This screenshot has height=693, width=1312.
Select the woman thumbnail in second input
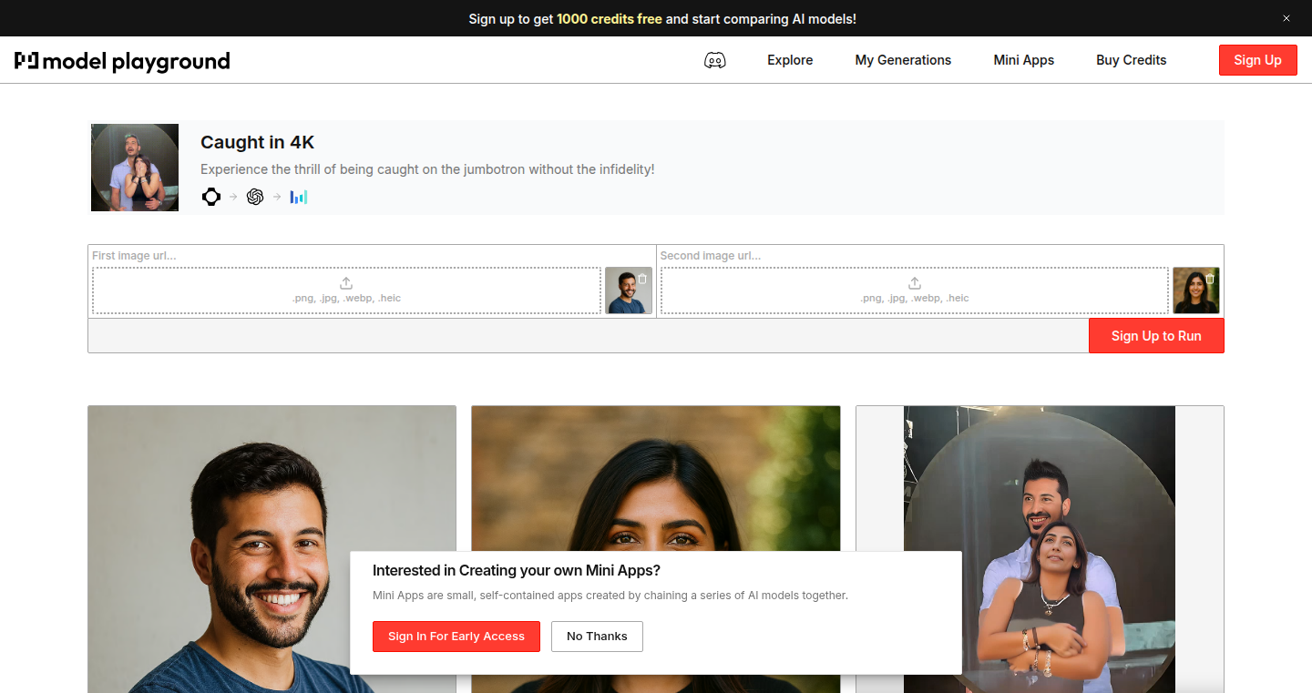pyautogui.click(x=1196, y=290)
